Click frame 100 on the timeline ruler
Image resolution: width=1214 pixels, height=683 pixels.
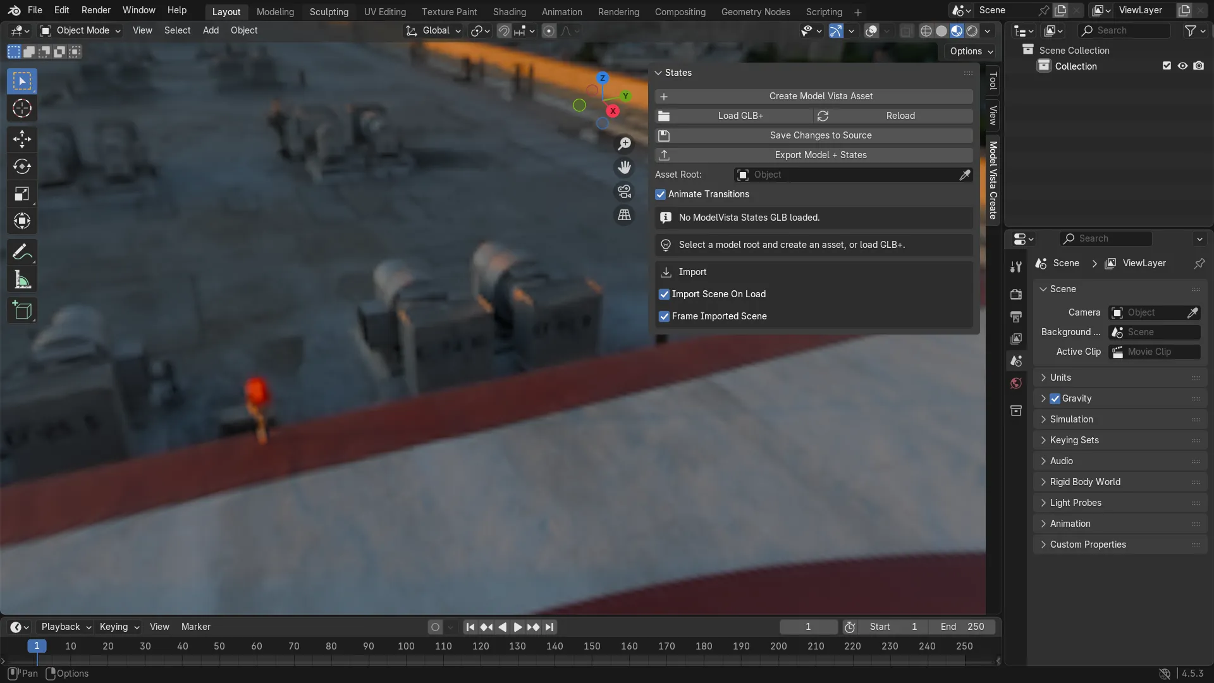(x=406, y=646)
